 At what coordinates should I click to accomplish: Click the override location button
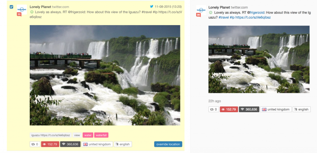[168, 144]
